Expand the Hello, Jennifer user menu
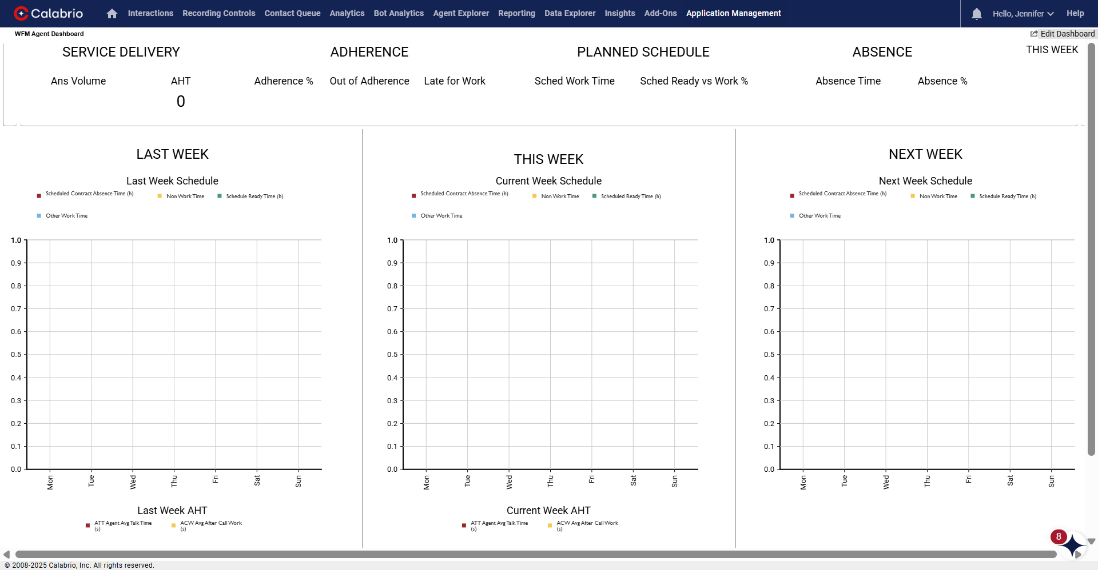This screenshot has width=1098, height=570. (1023, 14)
